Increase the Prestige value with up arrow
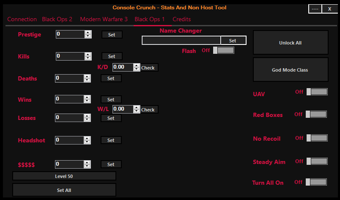Screen dimensions: 340x200 coord(88,33)
